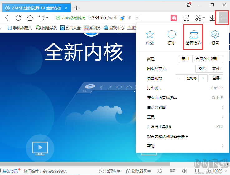Click the broom clean icon in status bar
230x175 pixels.
160,171
